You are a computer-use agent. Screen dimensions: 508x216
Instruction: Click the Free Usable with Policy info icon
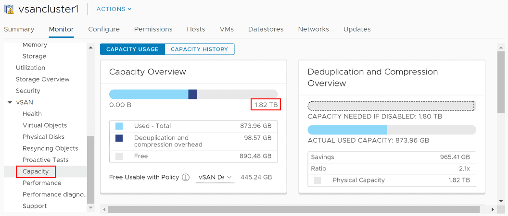pyautogui.click(x=186, y=177)
